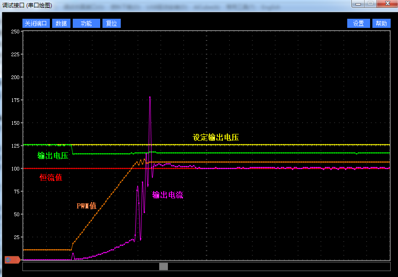This screenshot has height=277, width=398.
Task: Click the 复位 reset button
Action: tap(112, 23)
